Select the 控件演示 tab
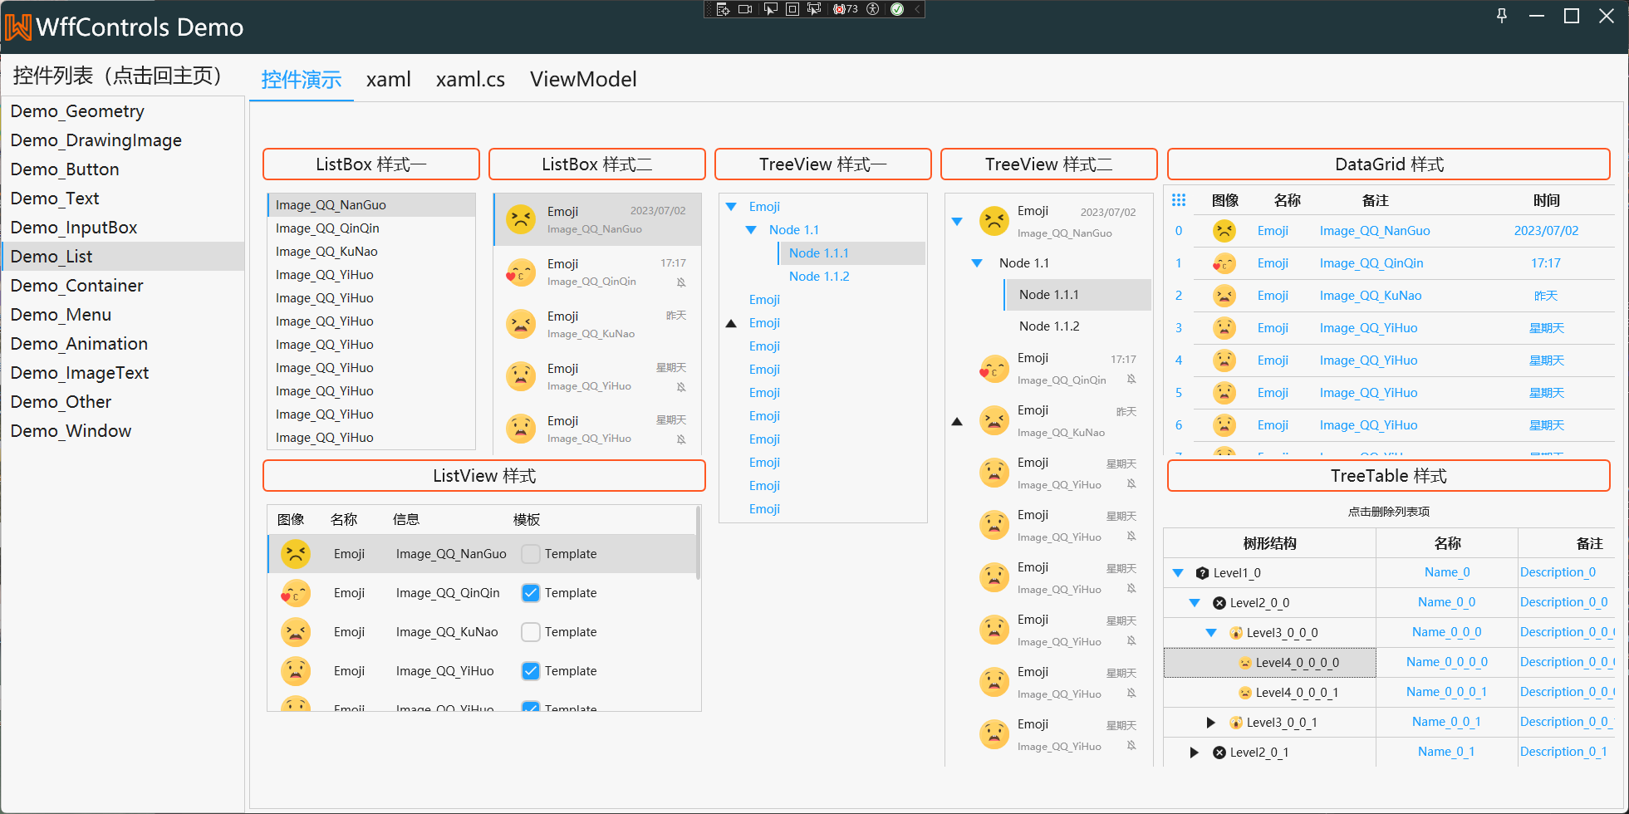The height and width of the screenshot is (814, 1629). tap(302, 79)
